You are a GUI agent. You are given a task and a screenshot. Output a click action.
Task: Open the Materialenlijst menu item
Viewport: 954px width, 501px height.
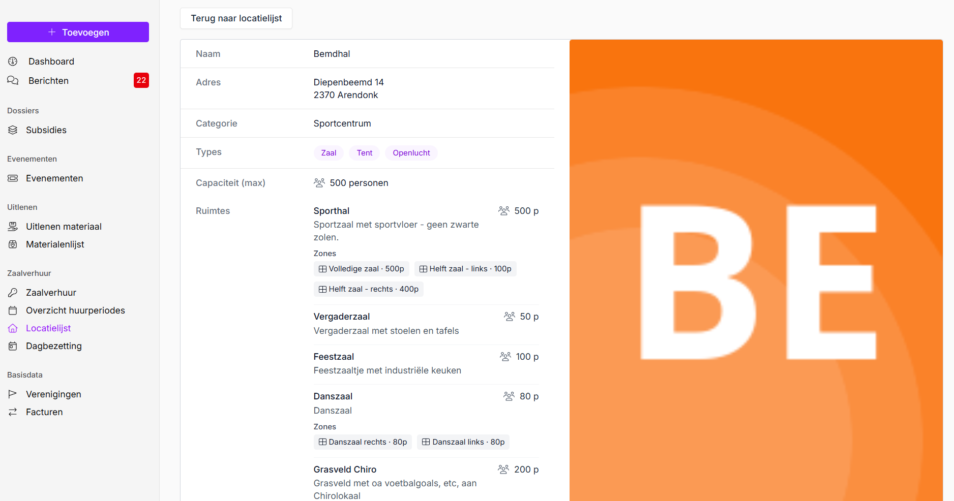pos(55,244)
